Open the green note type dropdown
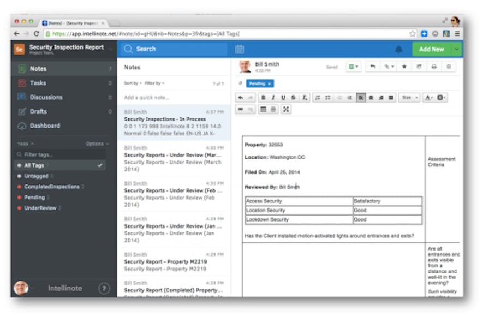 tap(353, 67)
